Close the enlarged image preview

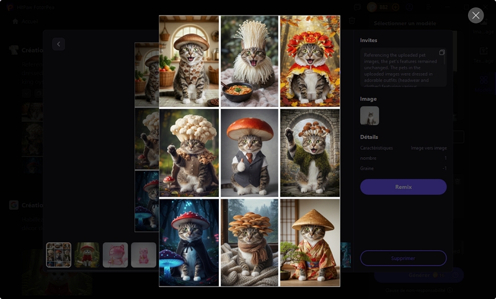(x=476, y=15)
